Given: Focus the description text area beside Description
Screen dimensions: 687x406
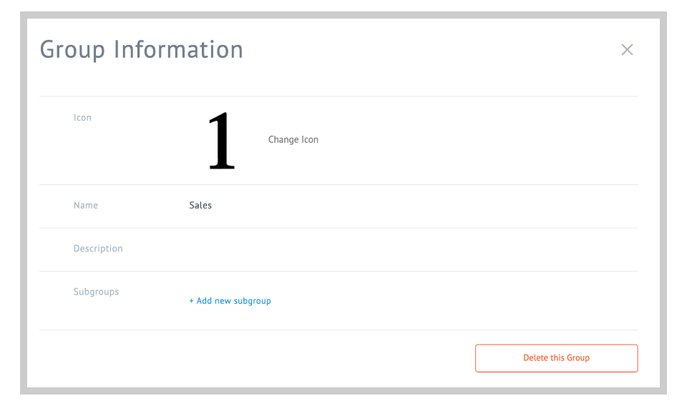Looking at the screenshot, I should click(x=413, y=249).
